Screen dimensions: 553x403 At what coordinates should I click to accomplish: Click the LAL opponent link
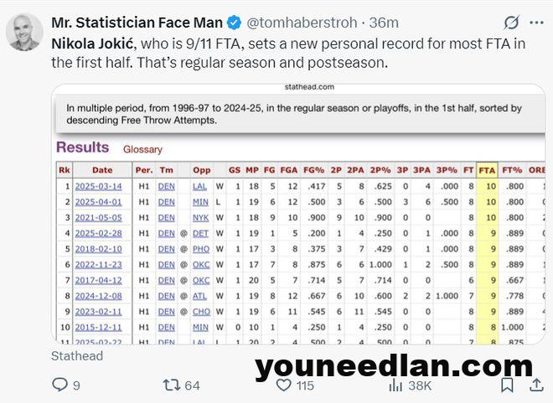coord(199,186)
